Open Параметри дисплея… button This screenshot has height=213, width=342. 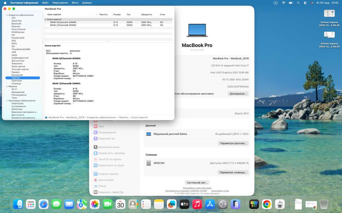tap(233, 143)
